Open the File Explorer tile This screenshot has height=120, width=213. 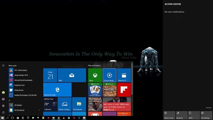[x=79, y=104]
